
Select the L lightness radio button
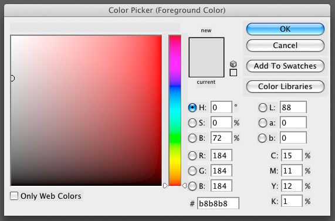263,107
